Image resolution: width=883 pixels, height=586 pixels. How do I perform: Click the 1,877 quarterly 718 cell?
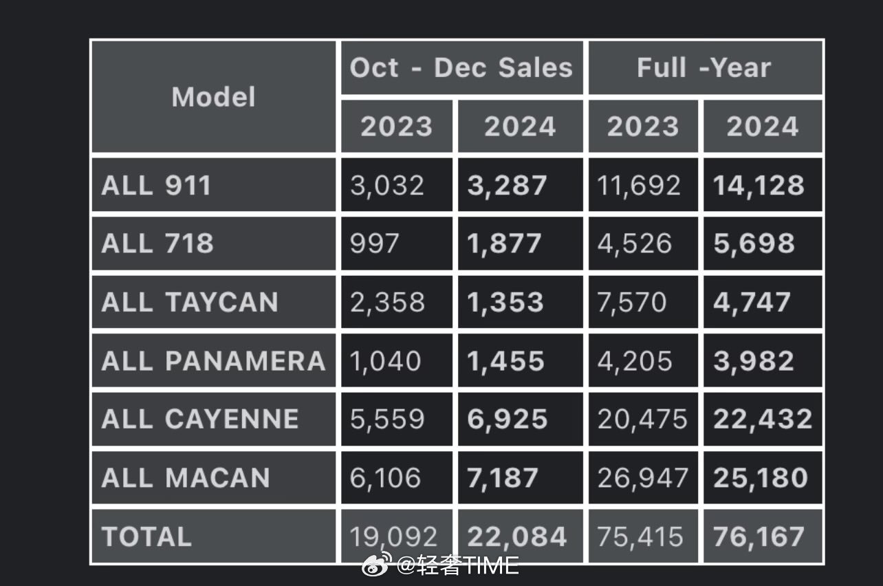point(520,243)
